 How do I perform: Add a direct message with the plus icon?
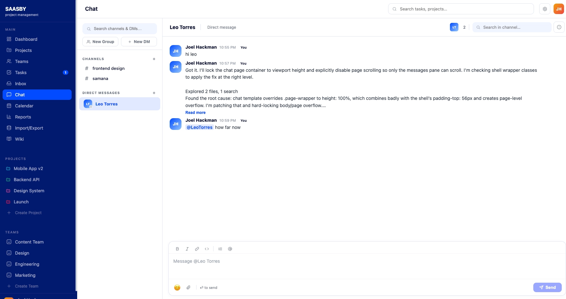(154, 93)
